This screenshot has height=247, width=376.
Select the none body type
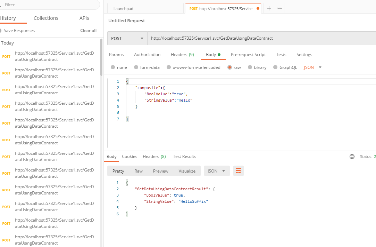point(113,67)
